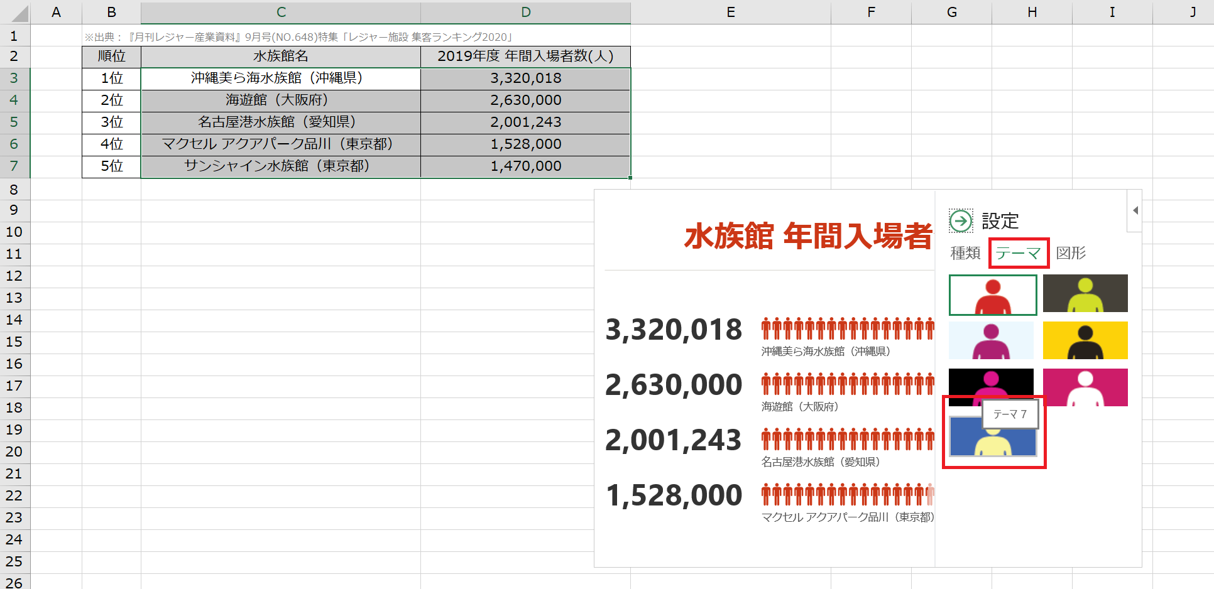This screenshot has width=1214, height=589.
Task: Click the people icon row for 沖縄美ら海水族館
Action: pyautogui.click(x=848, y=328)
